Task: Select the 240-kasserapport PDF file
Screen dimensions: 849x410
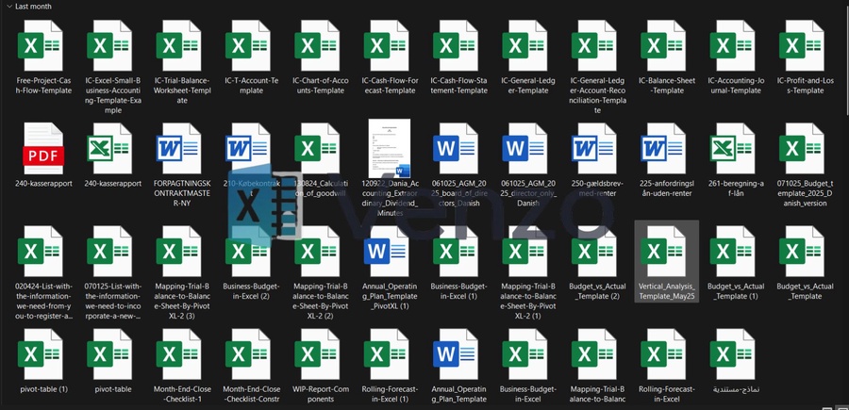Action: pos(43,151)
